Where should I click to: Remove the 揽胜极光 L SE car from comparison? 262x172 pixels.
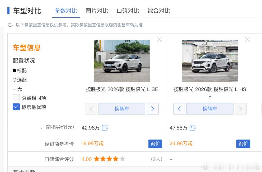tap(160, 40)
